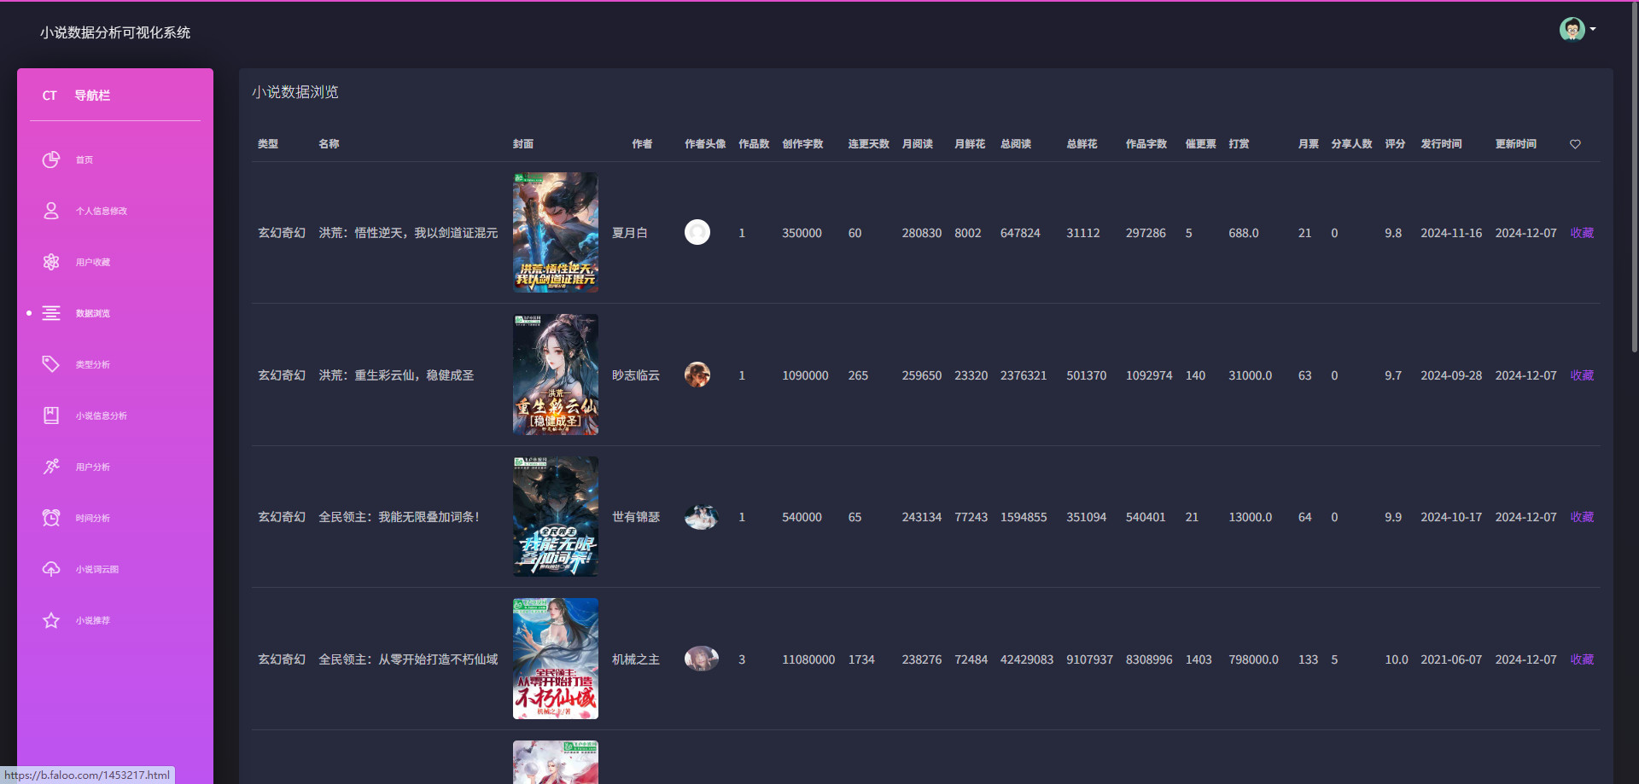Click 月阅读 value 280830
1639x784 pixels.
pos(922,233)
